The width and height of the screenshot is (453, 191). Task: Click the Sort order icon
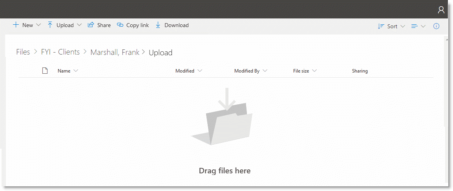[x=381, y=26]
